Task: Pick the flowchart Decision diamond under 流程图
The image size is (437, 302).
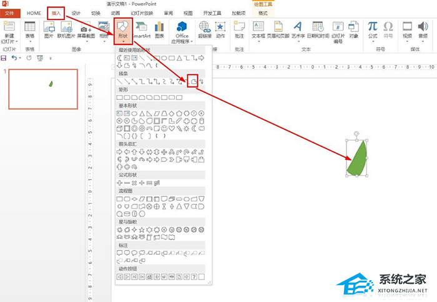Action: (x=134, y=199)
